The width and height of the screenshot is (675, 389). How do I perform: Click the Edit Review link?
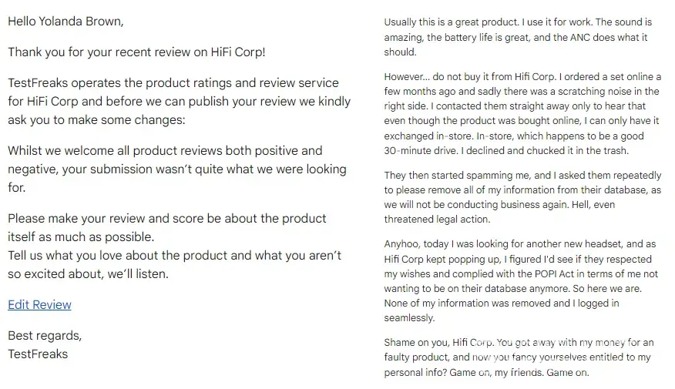click(39, 305)
